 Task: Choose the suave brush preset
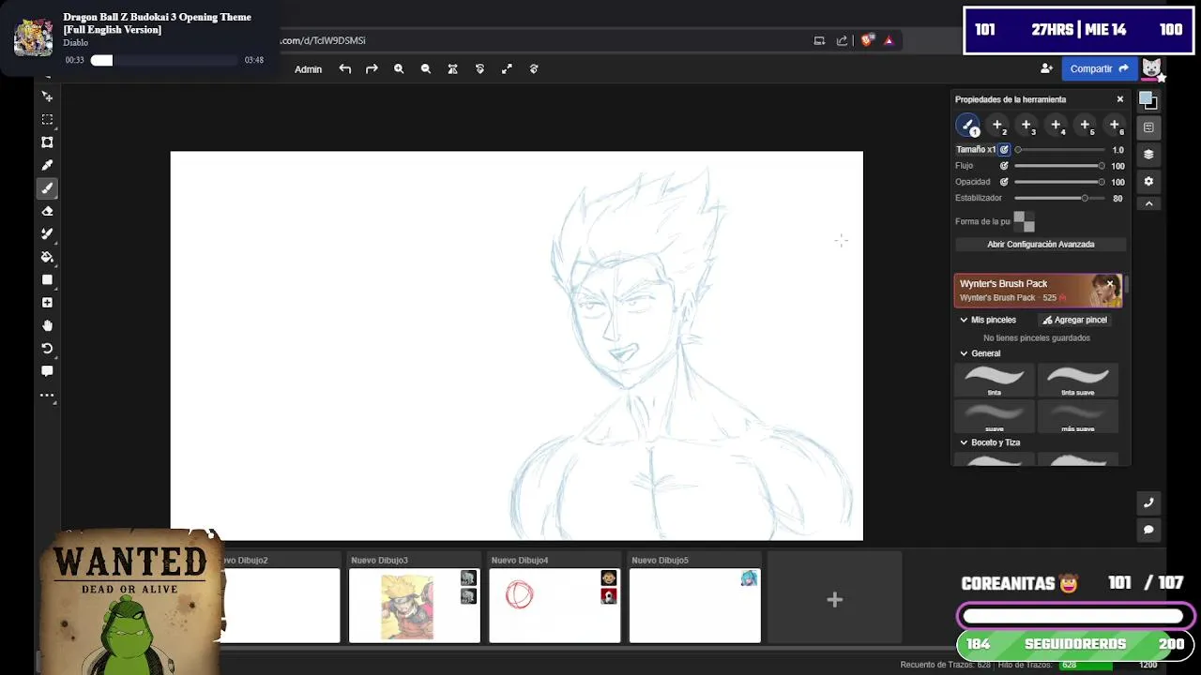pos(995,416)
